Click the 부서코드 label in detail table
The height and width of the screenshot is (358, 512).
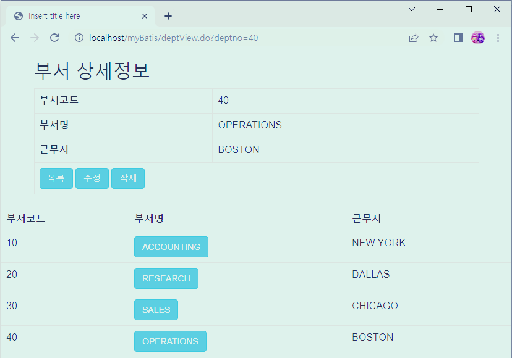click(x=59, y=100)
